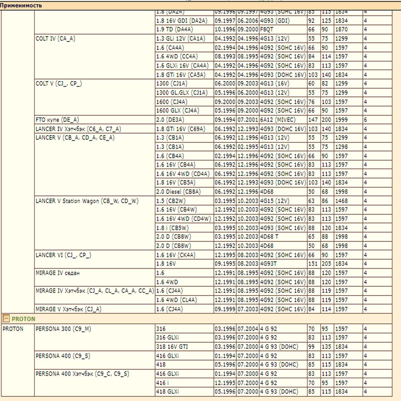Click the 1.6 4WD (CC4A) modification

[x=184, y=57]
